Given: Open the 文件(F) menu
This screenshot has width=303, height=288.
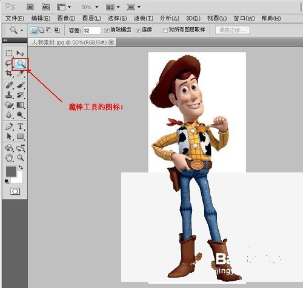Looking at the screenshot, I should 15,18.
